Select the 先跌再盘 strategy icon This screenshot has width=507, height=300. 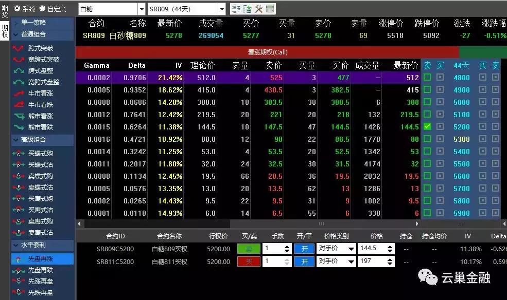click(x=18, y=293)
